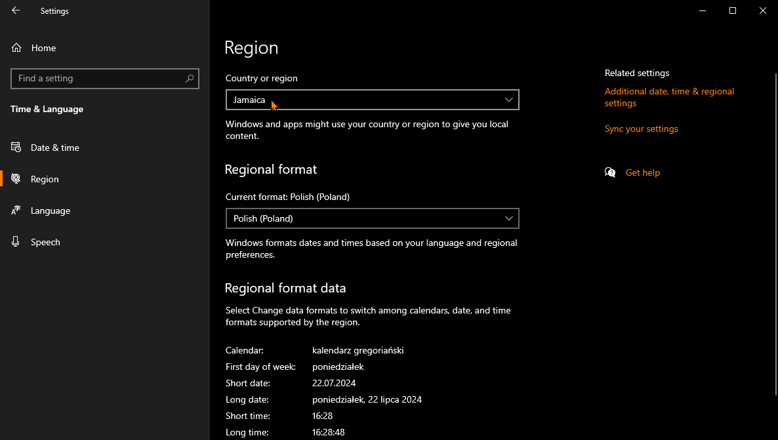
Task: Go to Date & time settings
Action: point(55,148)
